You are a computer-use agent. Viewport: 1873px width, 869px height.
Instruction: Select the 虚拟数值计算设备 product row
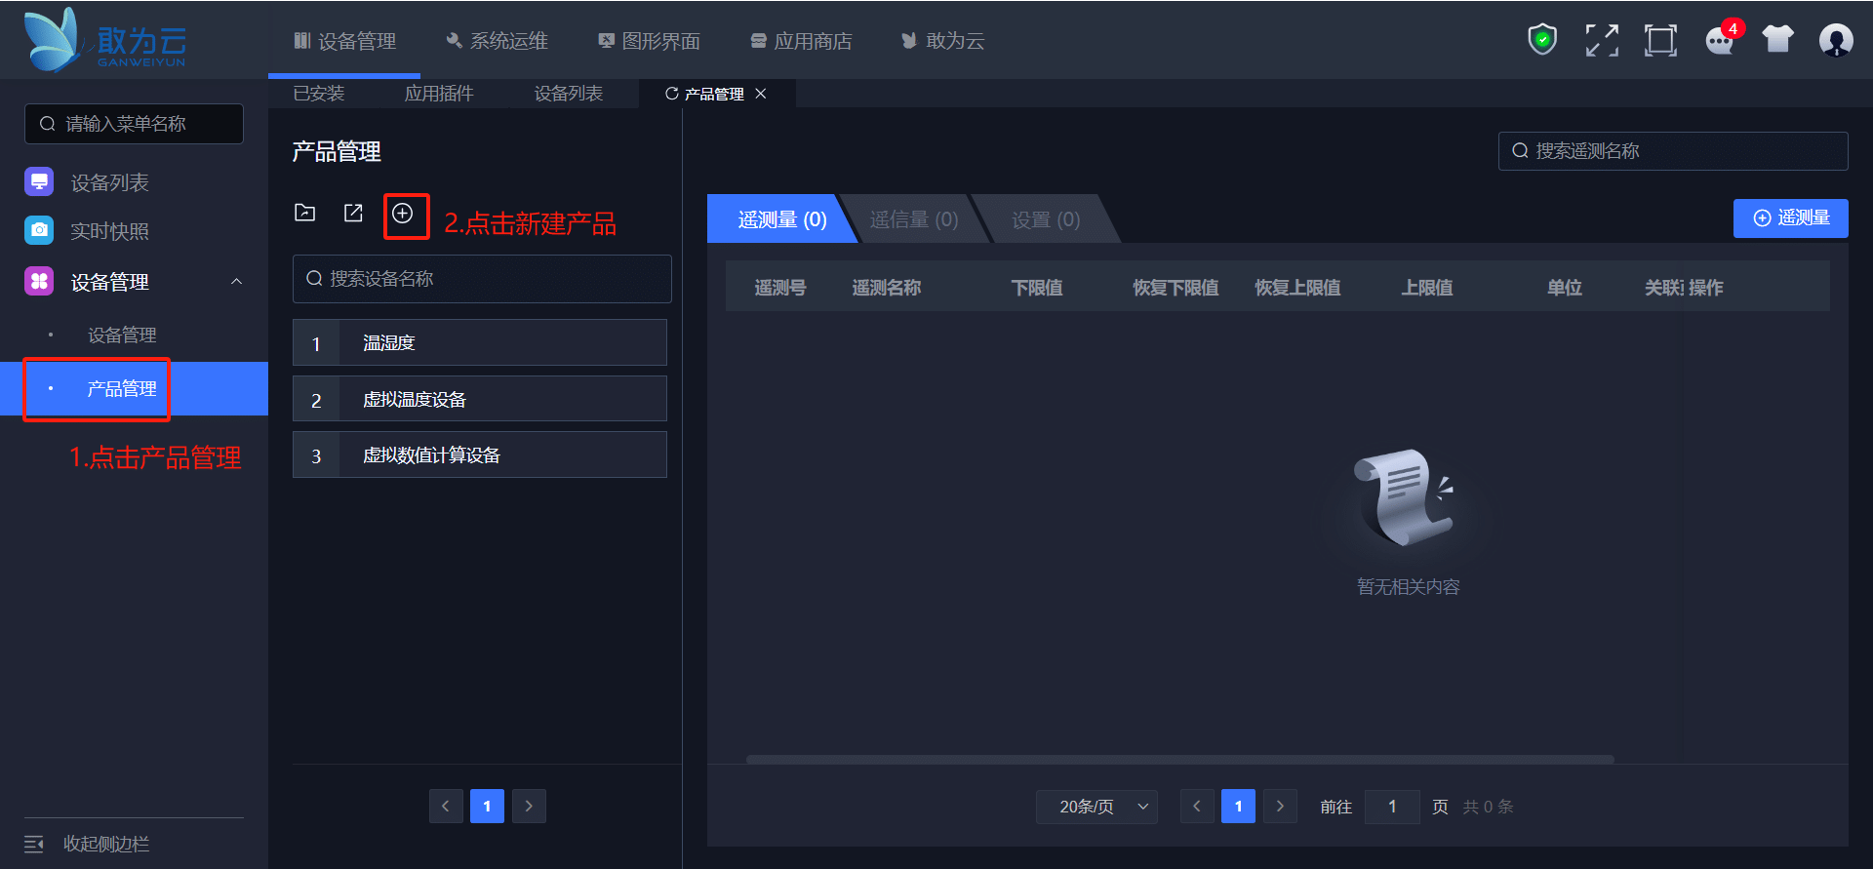(x=480, y=454)
